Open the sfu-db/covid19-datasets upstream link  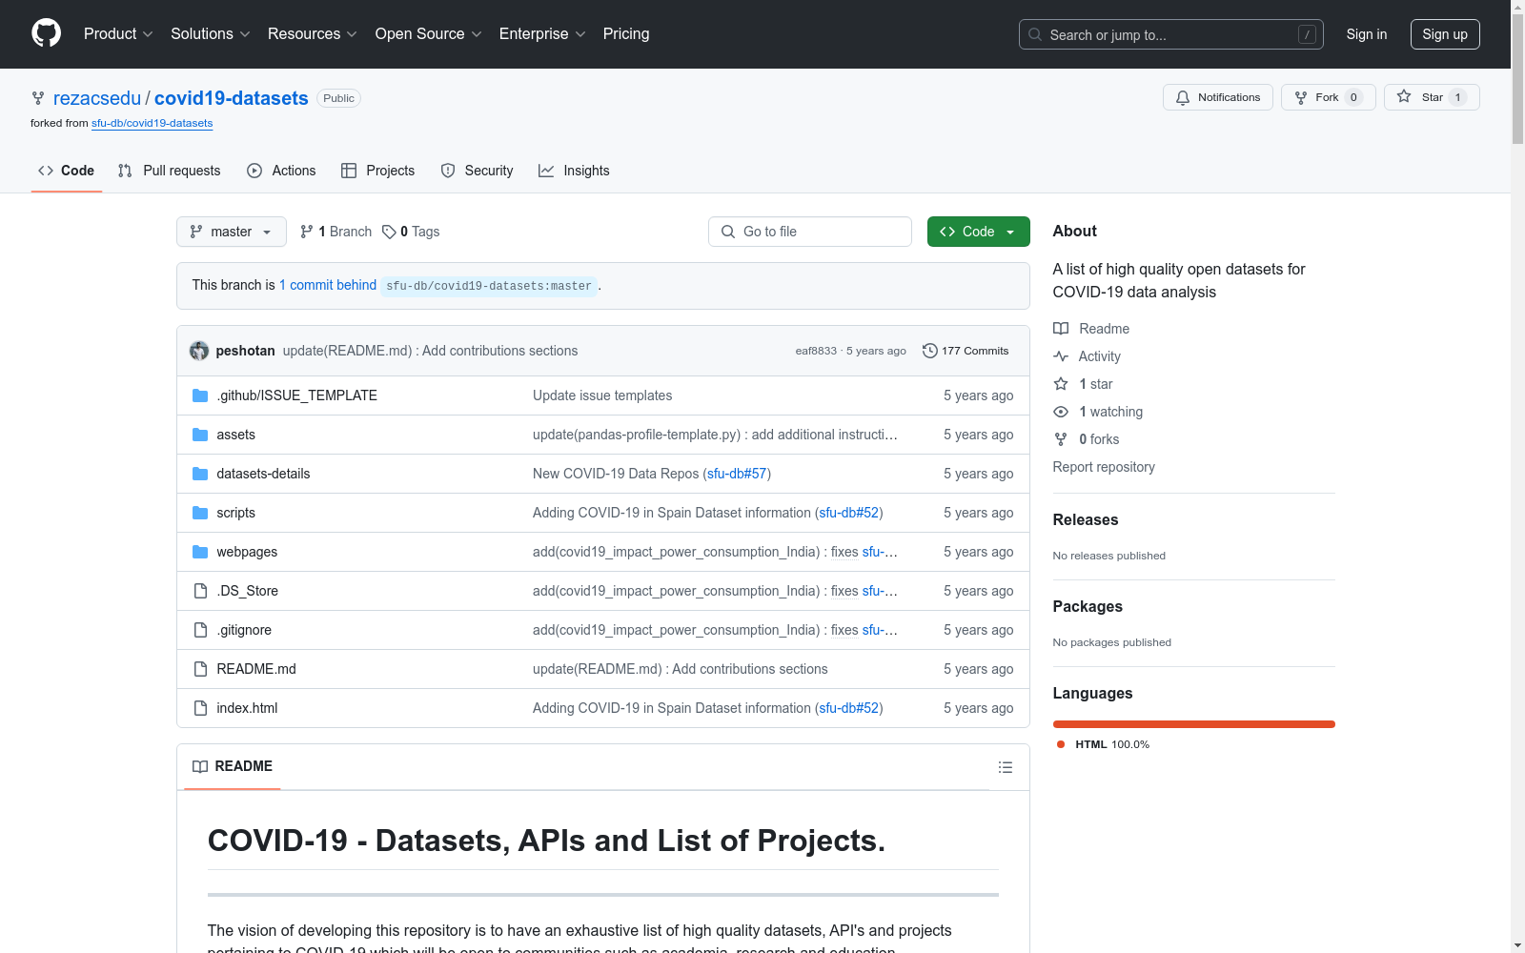[152, 123]
